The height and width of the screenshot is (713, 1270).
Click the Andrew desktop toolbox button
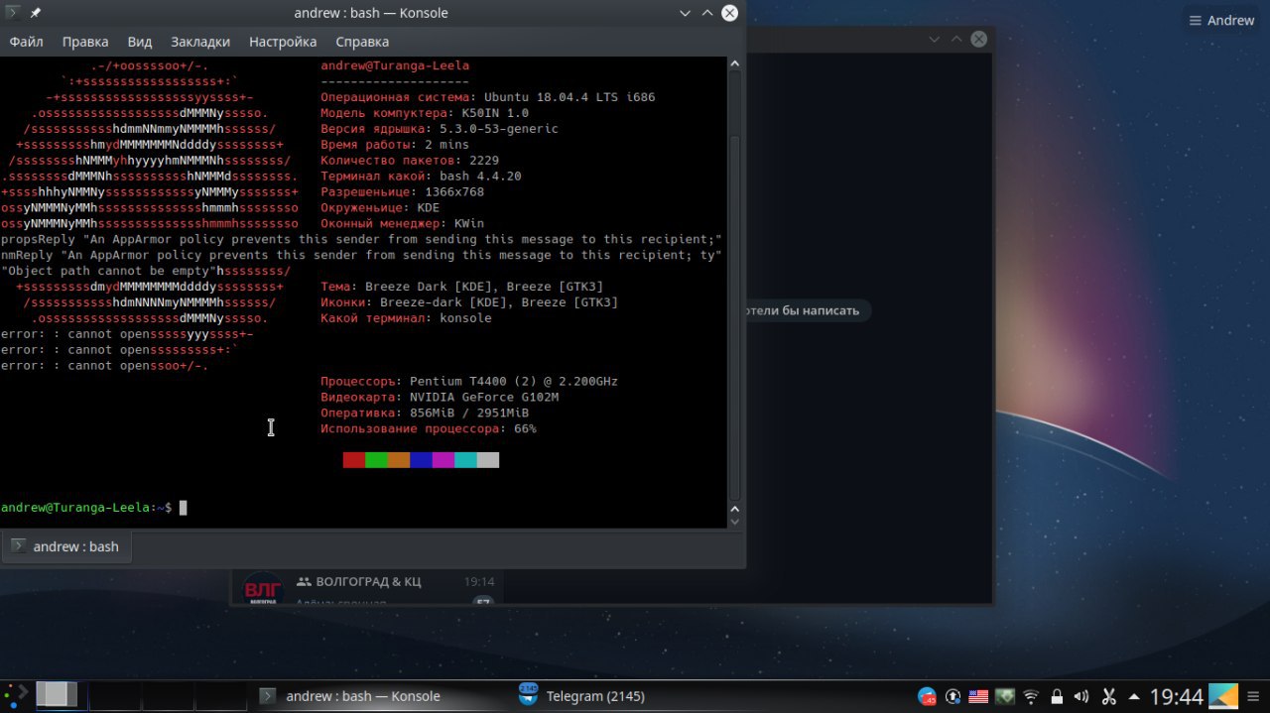tap(1221, 20)
